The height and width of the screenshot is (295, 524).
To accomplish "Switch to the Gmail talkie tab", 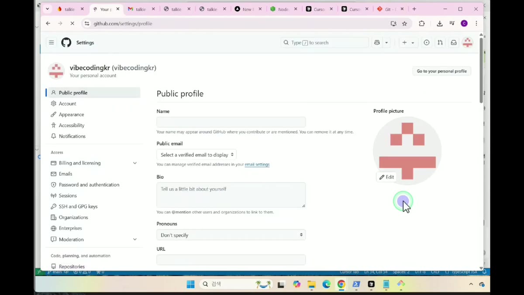I will click(141, 9).
